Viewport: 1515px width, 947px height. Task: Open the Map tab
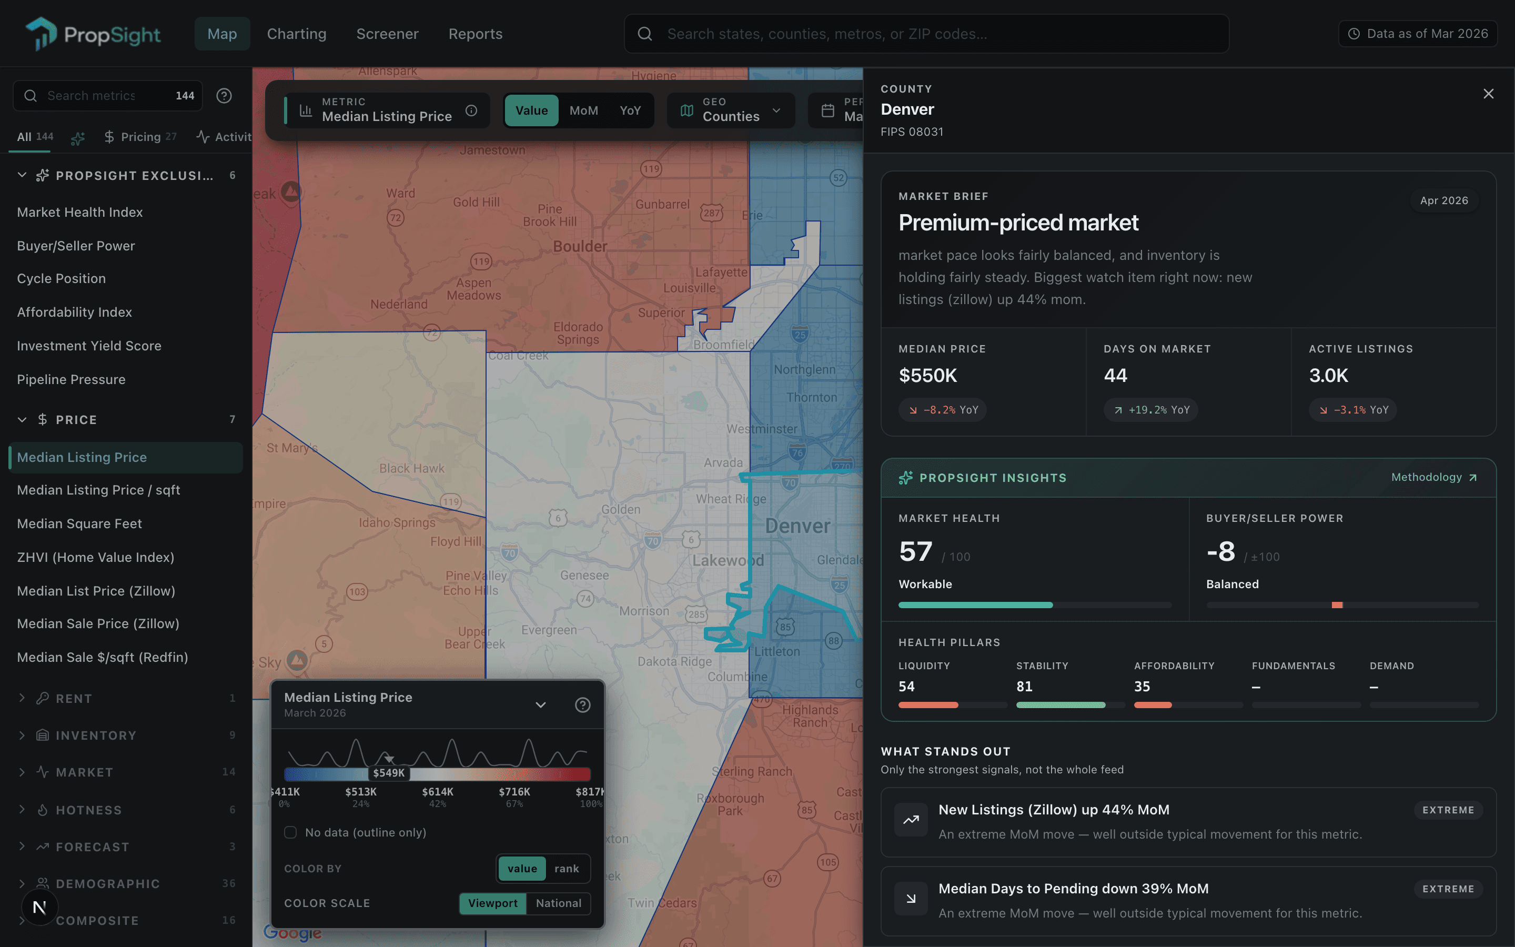[221, 34]
